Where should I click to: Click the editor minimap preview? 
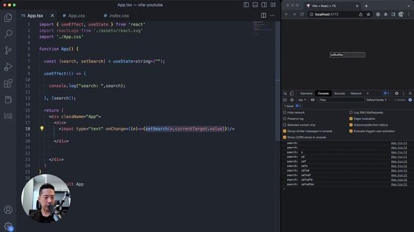click(262, 28)
